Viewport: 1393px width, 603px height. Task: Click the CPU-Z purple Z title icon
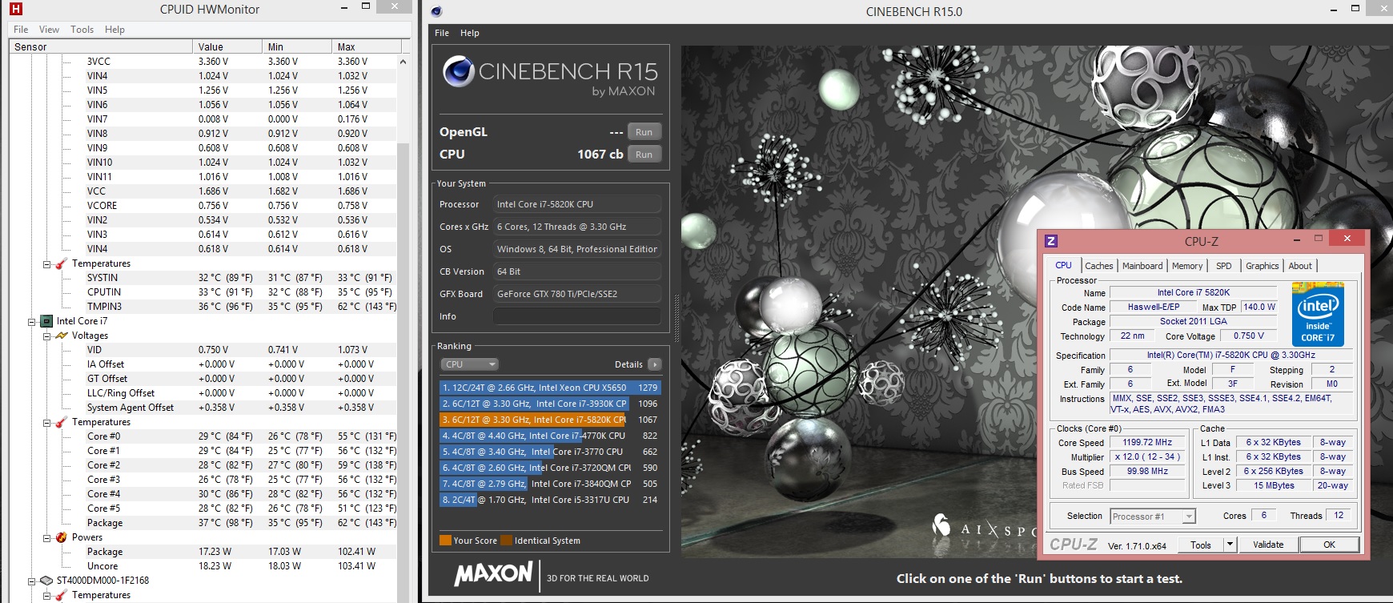[1051, 241]
